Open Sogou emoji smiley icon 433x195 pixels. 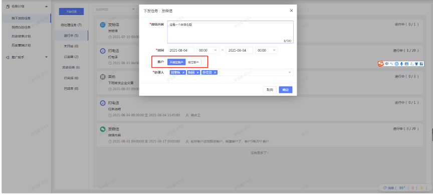[x=396, y=64]
